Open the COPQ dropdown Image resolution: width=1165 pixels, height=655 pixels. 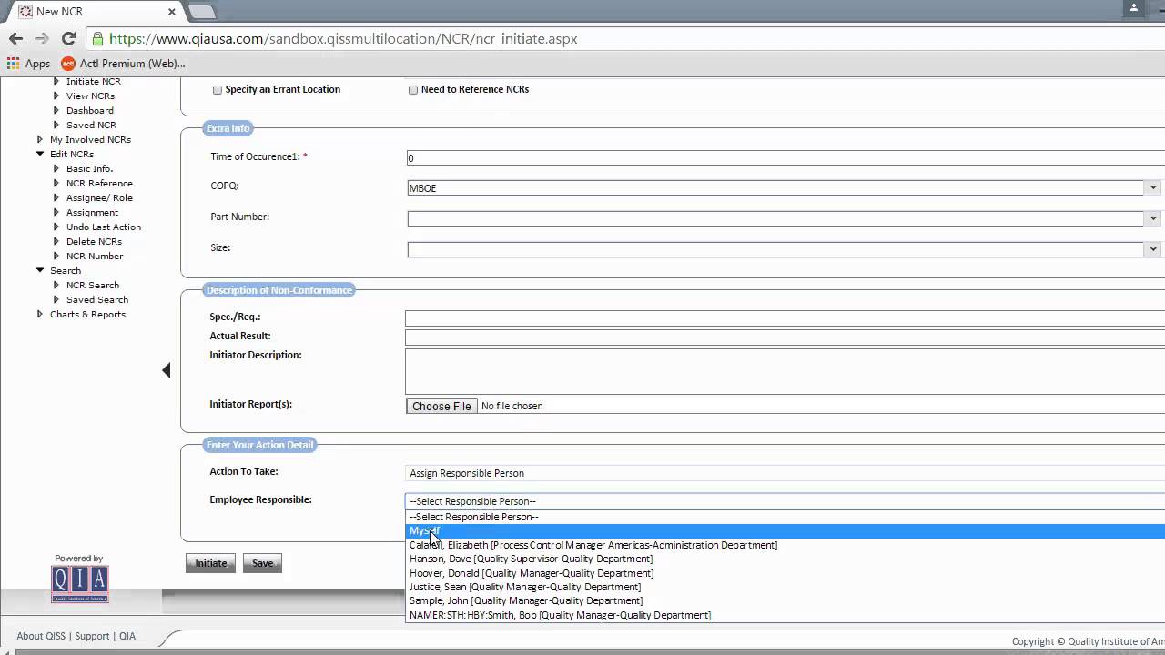pos(1152,187)
